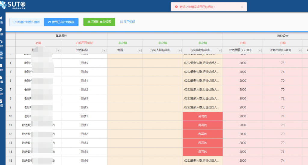308x165 pixels.
Task: Open the 使用说明 link
Action: click(128, 22)
